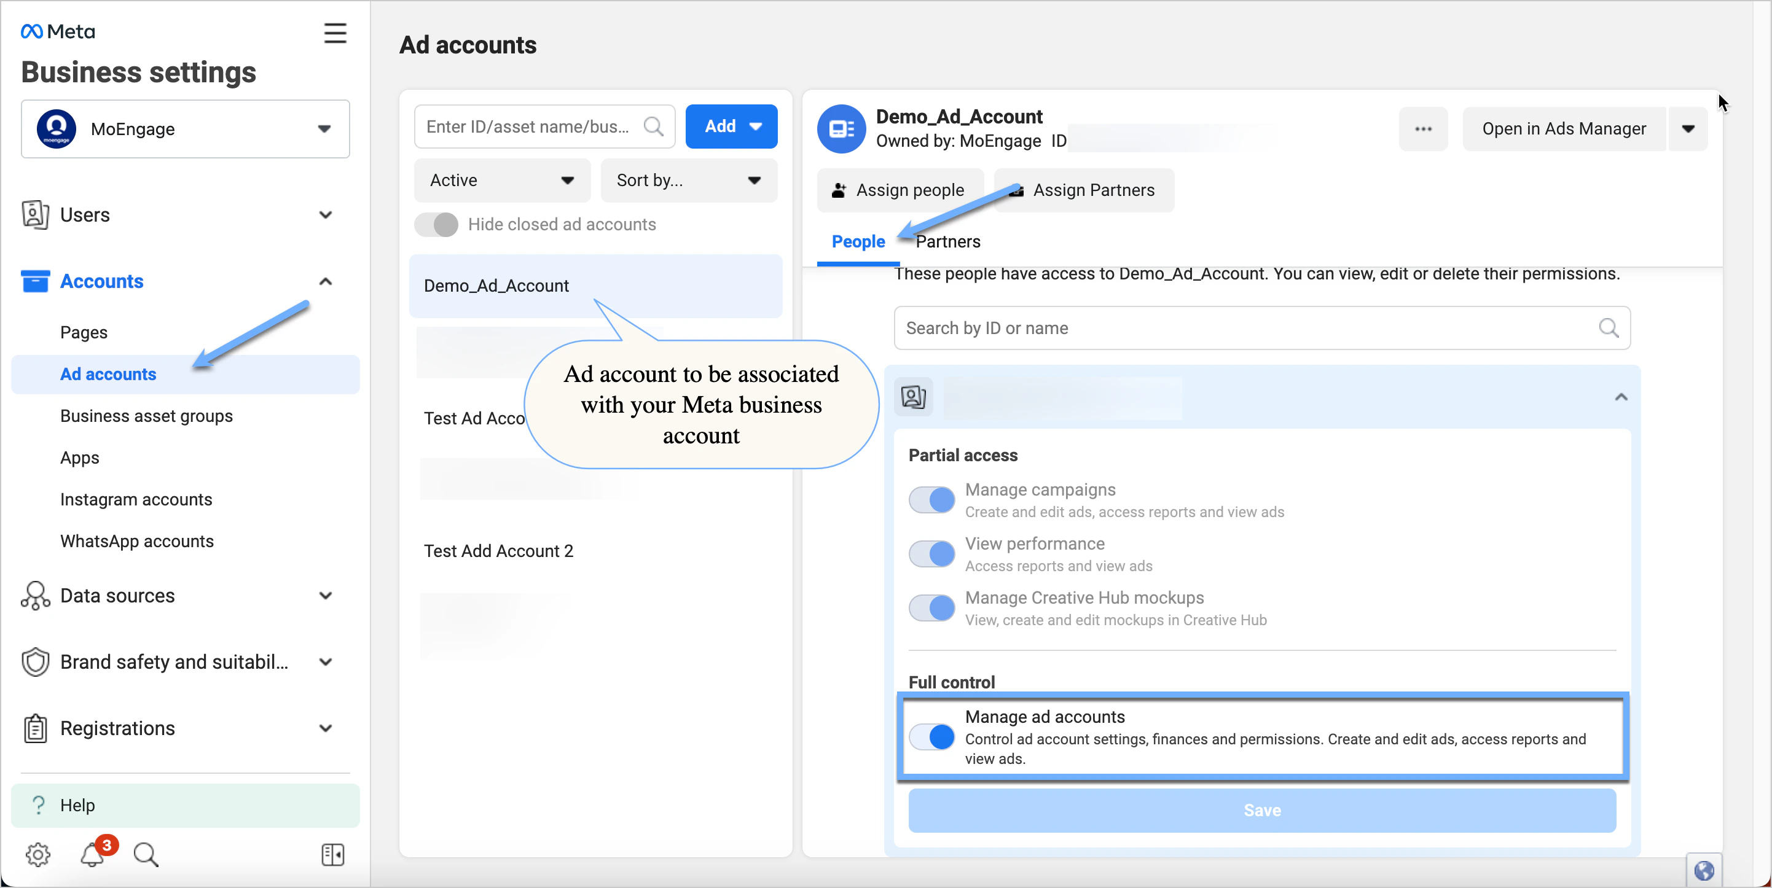Click the globe icon at bottom right
Screen dimensions: 1772x888
point(1703,870)
